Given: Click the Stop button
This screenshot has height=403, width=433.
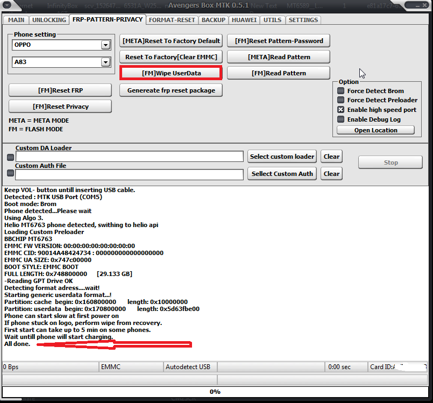Looking at the screenshot, I should pos(391,162).
